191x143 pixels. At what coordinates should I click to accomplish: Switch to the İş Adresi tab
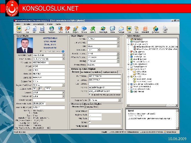click(96, 72)
